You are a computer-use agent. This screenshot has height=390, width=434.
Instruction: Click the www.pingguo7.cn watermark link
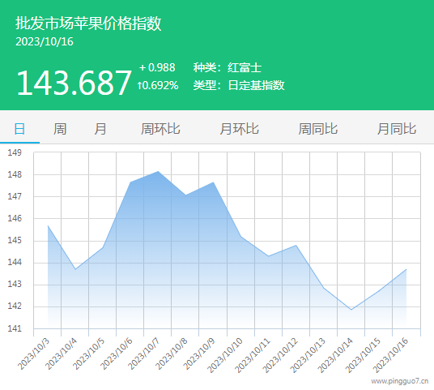click(400, 381)
